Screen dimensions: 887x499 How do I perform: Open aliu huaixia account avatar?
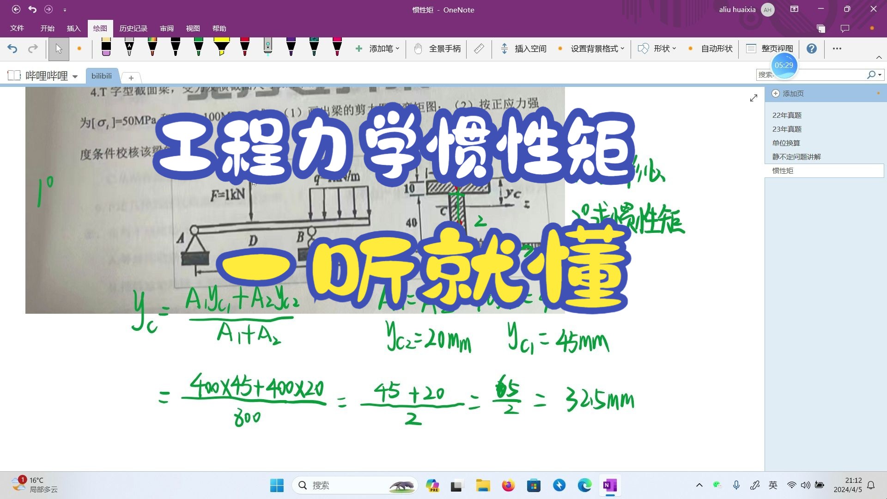coord(767,10)
